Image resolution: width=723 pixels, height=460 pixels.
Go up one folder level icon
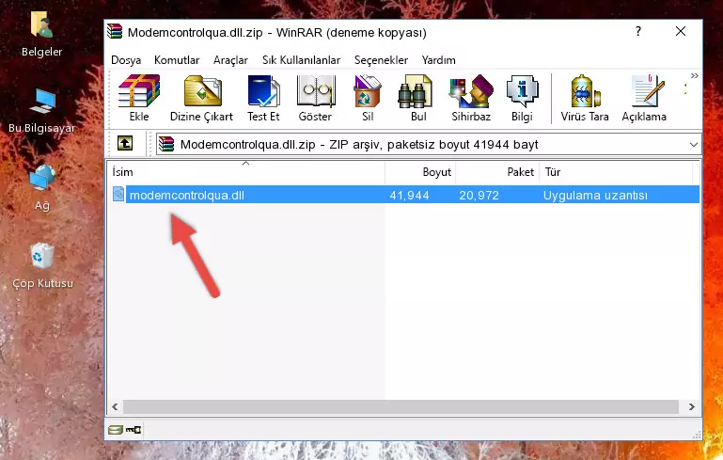pos(125,143)
